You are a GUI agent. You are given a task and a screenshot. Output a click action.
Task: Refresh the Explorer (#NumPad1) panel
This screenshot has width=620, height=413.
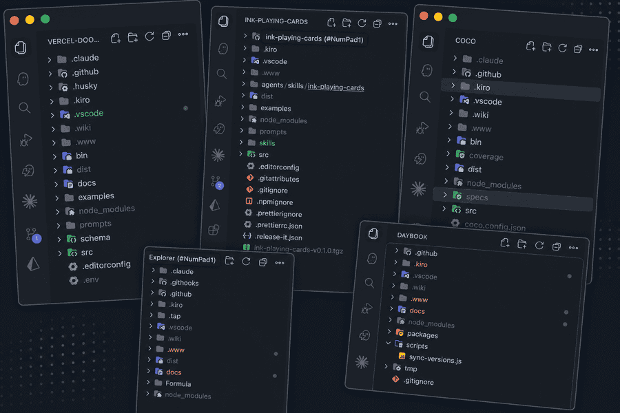[246, 262]
